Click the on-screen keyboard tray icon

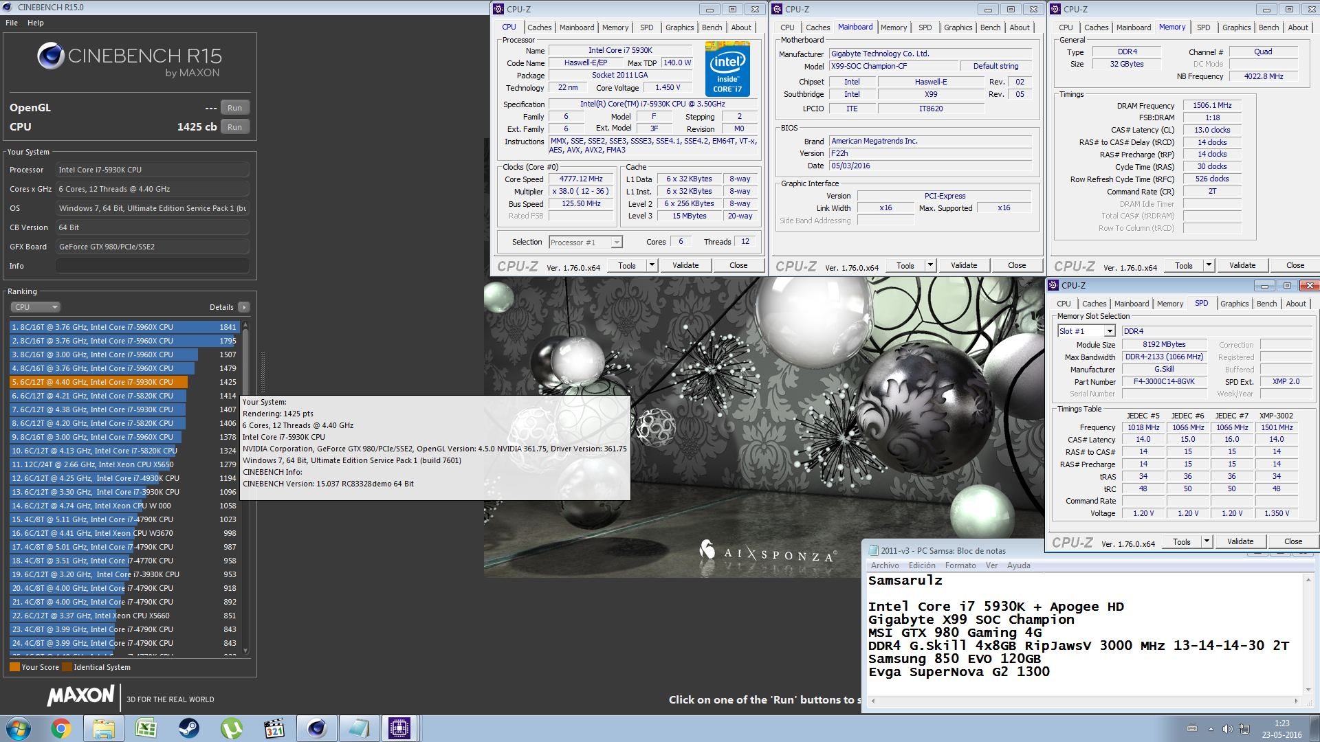[x=1192, y=729]
